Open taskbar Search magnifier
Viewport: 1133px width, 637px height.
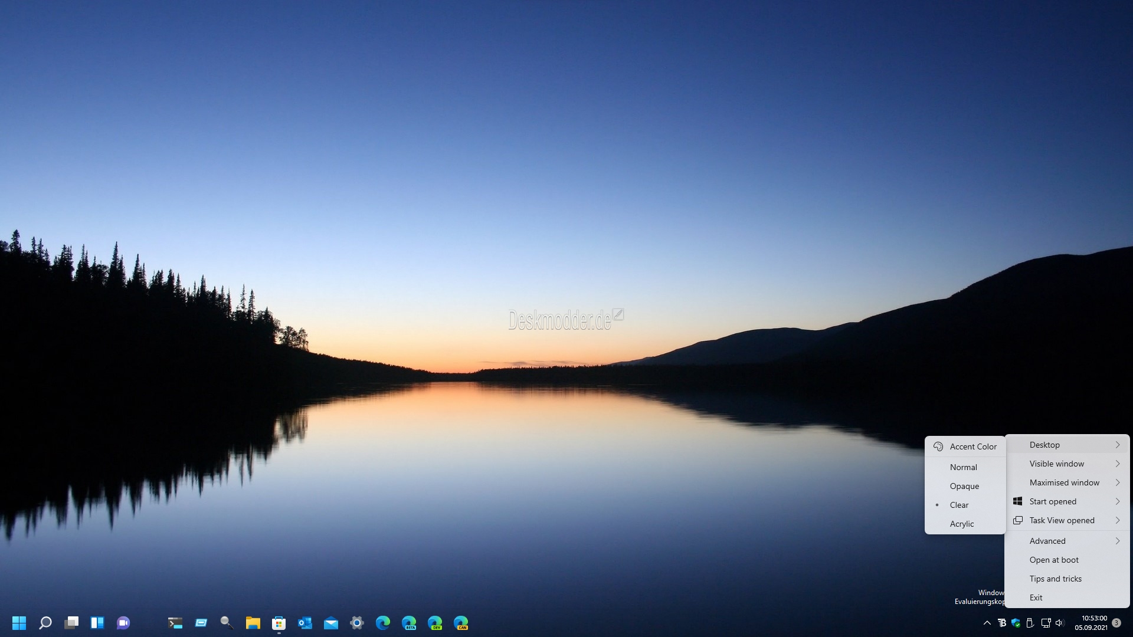[45, 623]
